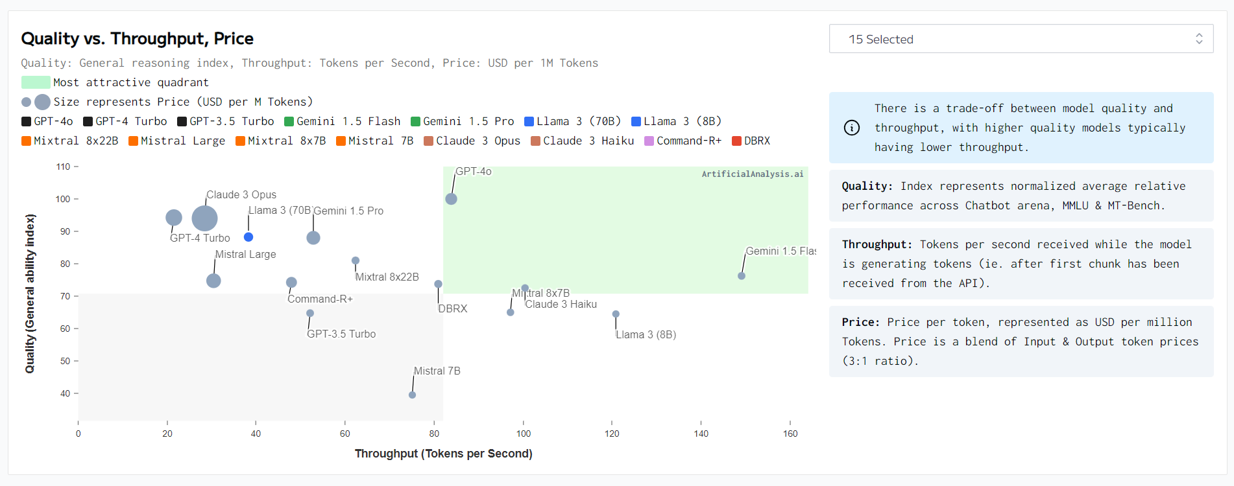Select the Command-R+ data point
The image size is (1234, 486).
tap(291, 283)
